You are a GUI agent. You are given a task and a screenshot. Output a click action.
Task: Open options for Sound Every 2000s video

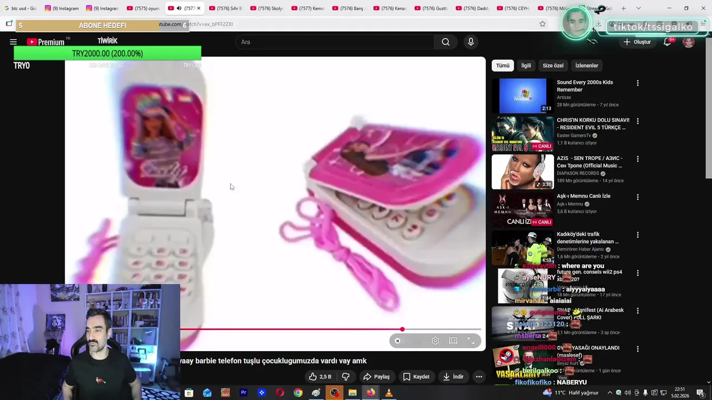pos(637,83)
